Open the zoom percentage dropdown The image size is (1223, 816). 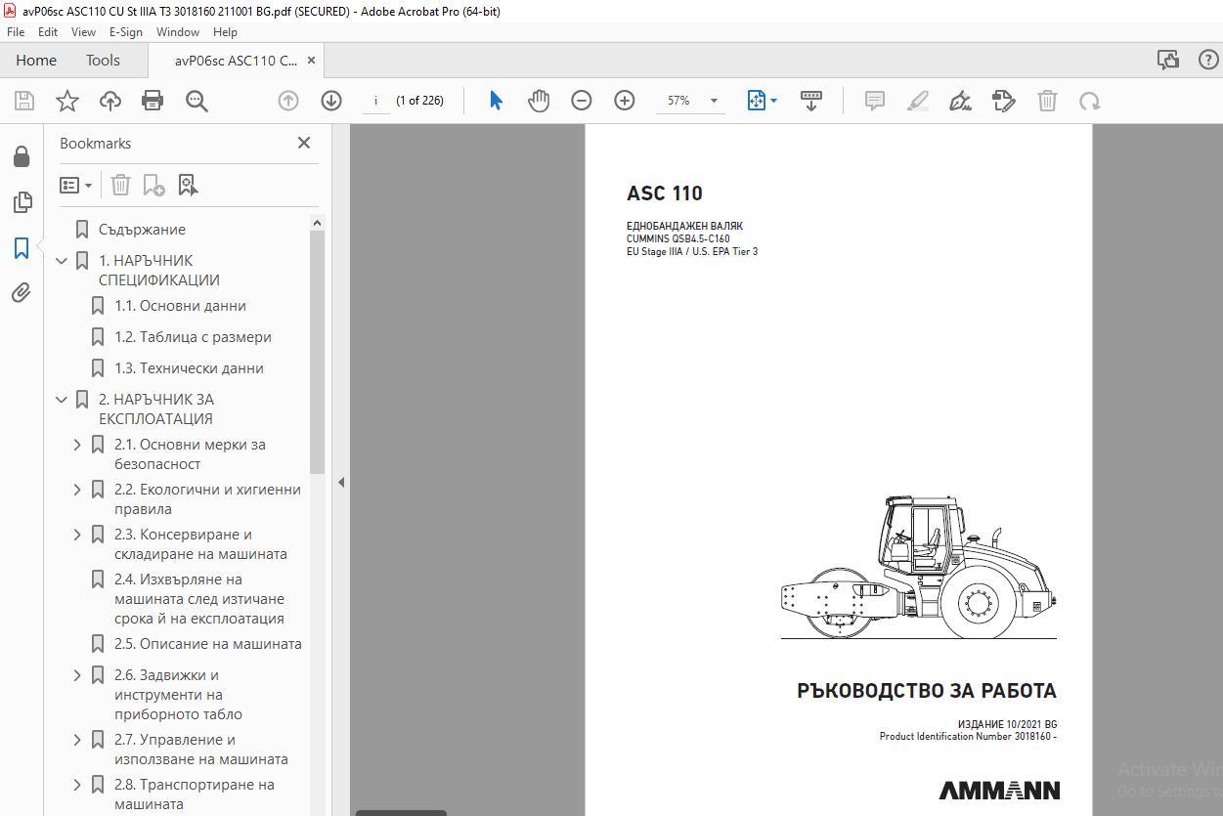pyautogui.click(x=714, y=101)
